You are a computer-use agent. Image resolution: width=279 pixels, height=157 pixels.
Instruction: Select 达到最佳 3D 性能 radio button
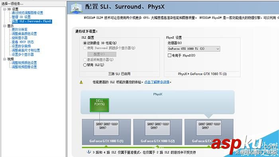85,43
